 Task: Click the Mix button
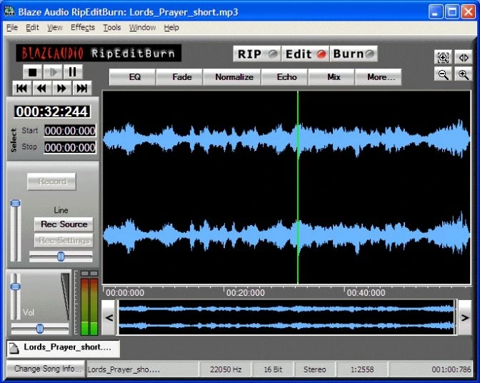click(331, 77)
